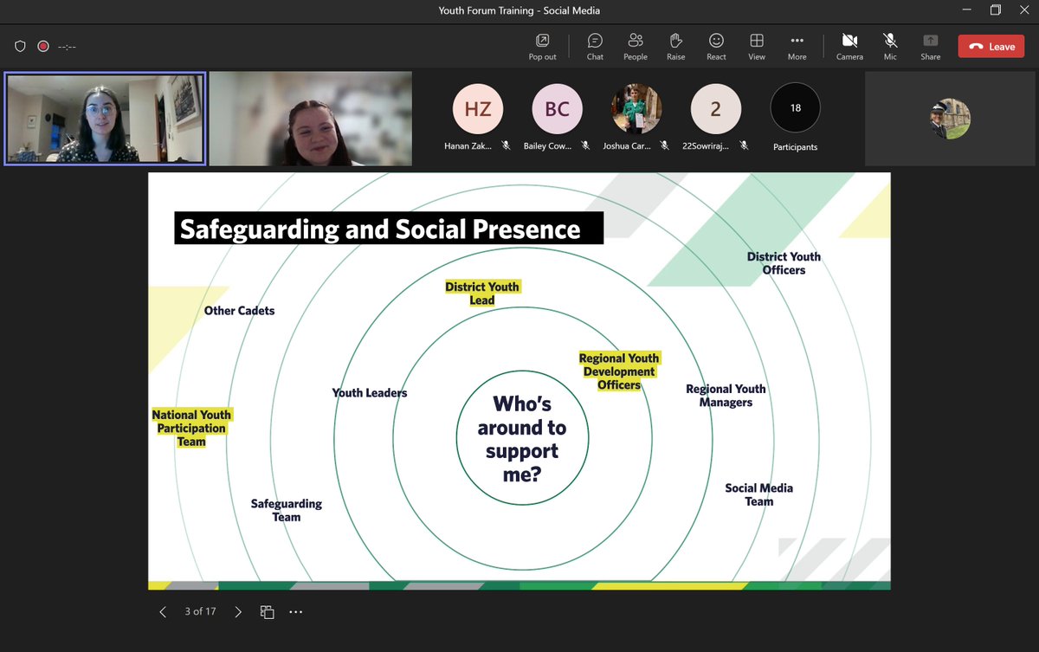Open the slide options ellipsis
Viewport: 1039px width, 652px height.
pos(296,611)
